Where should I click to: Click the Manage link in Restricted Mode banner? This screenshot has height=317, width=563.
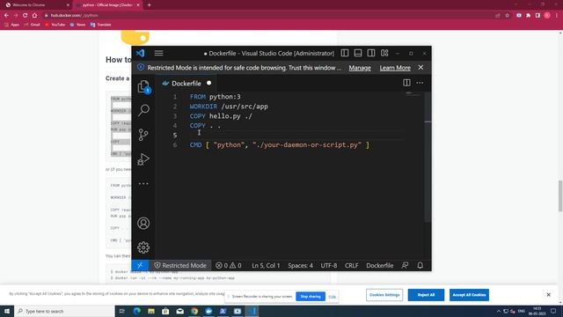coord(360,68)
